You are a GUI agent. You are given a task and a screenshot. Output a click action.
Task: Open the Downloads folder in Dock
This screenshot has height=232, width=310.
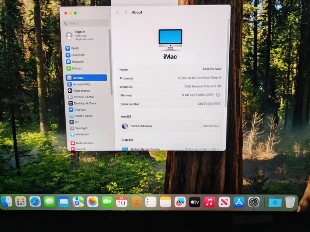[x=275, y=202]
